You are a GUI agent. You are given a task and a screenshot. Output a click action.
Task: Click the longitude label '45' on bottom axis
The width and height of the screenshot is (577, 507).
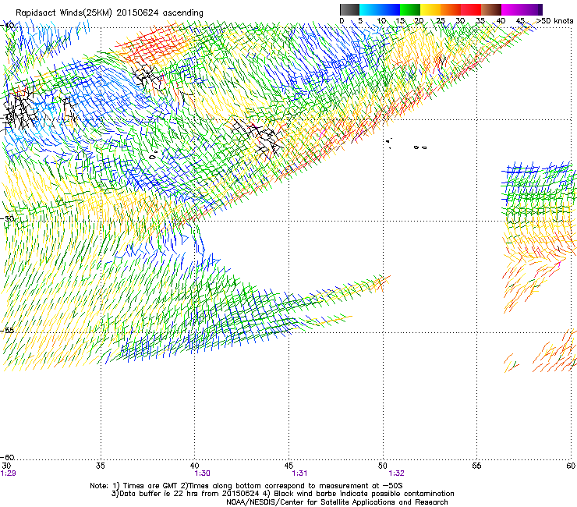tap(288, 466)
